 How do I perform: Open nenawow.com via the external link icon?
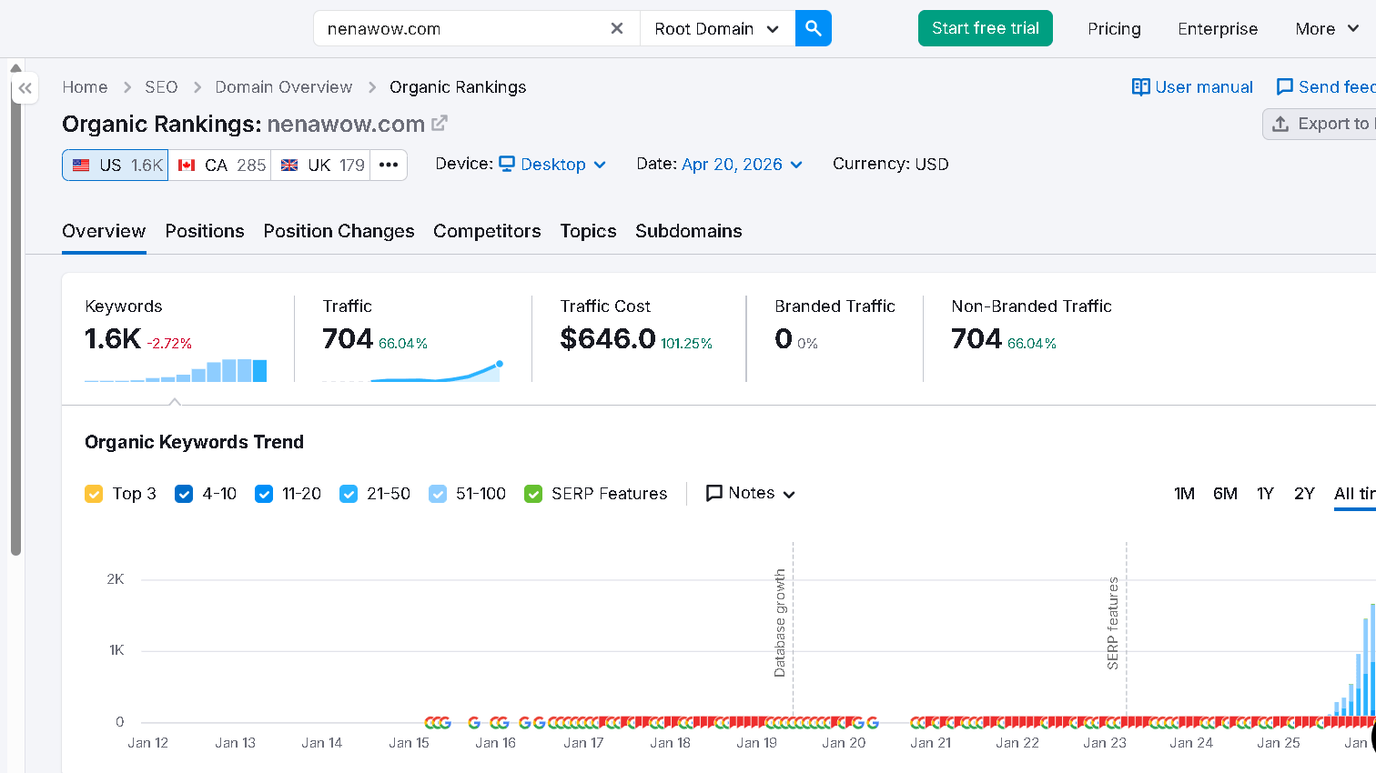click(439, 123)
